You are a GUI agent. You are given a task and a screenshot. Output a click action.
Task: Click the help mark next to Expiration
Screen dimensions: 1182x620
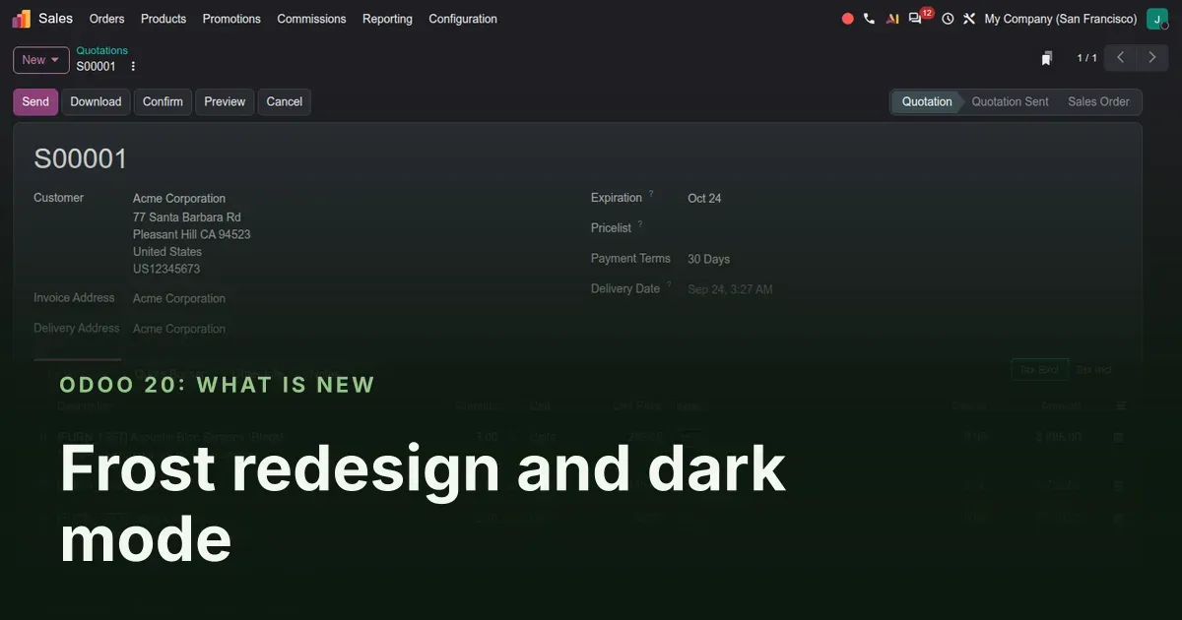coord(651,194)
